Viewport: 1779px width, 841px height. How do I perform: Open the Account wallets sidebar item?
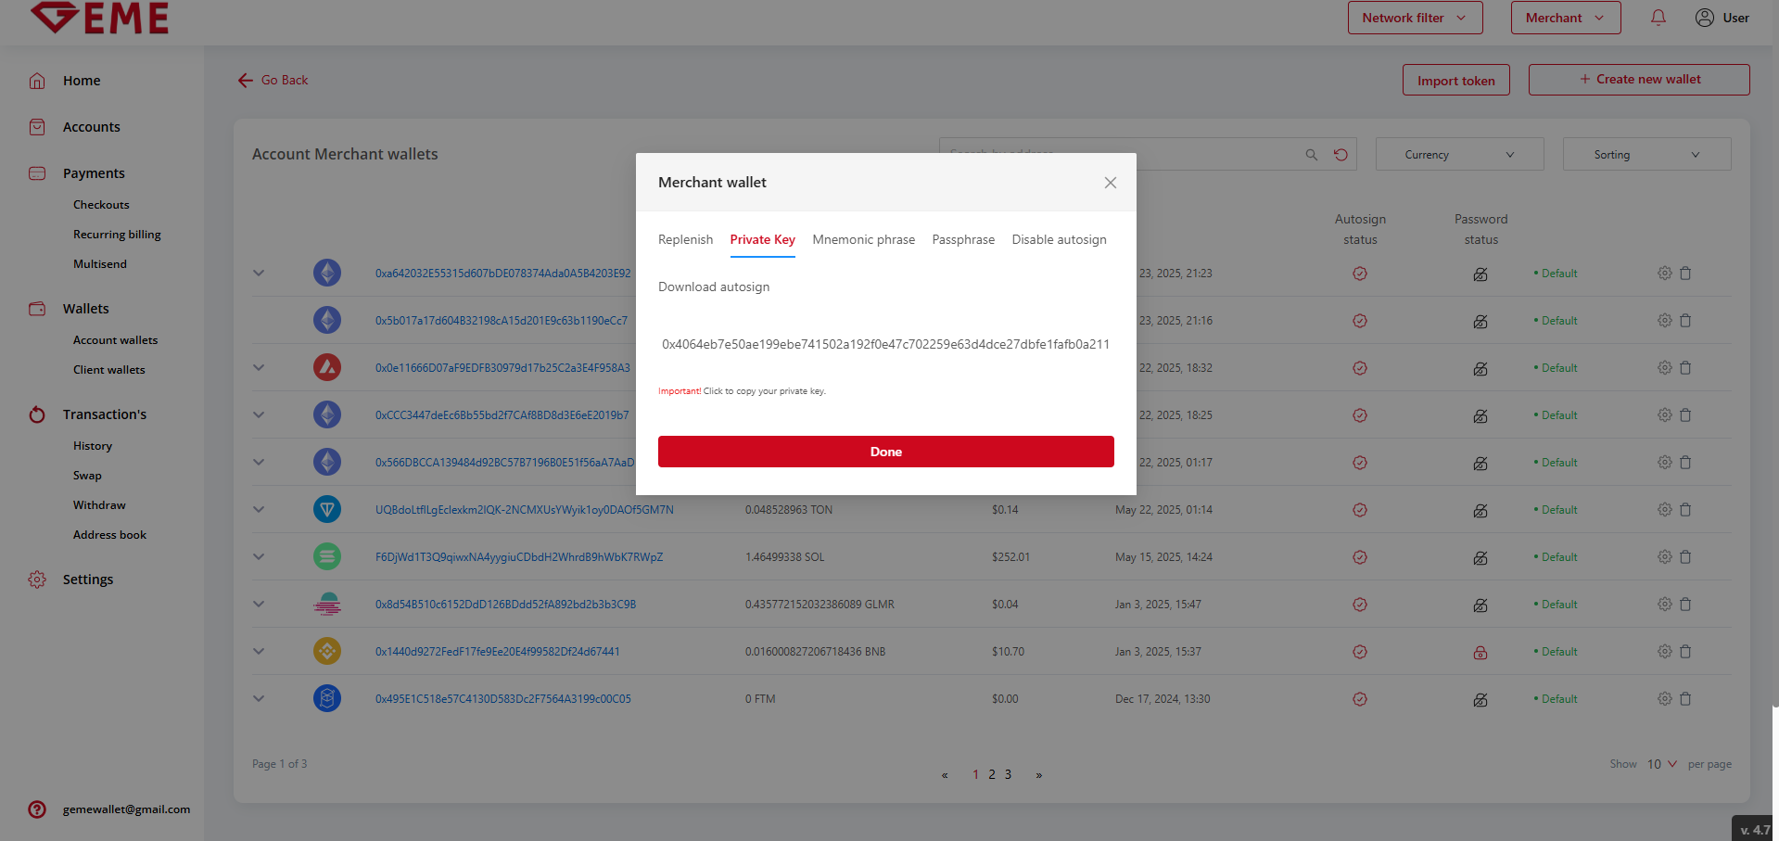(115, 340)
